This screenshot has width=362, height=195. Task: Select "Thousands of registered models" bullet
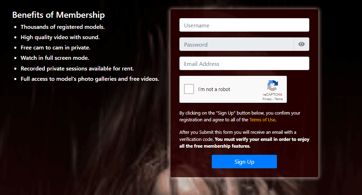pyautogui.click(x=63, y=27)
